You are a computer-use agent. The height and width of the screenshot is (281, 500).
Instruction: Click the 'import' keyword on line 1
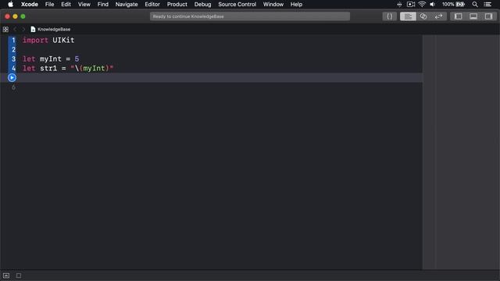(x=35, y=40)
